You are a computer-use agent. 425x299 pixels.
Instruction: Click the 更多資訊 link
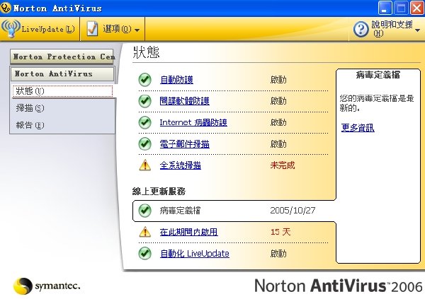click(x=358, y=127)
